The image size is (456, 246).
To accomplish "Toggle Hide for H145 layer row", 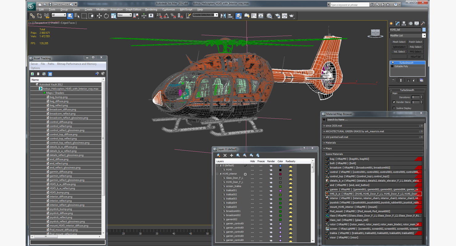I will pos(252,170).
